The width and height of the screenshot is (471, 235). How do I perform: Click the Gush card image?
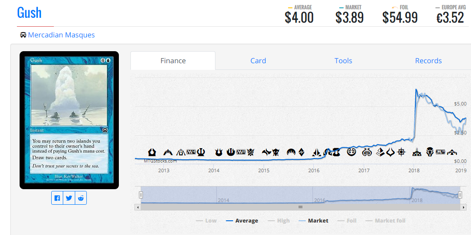[69, 120]
